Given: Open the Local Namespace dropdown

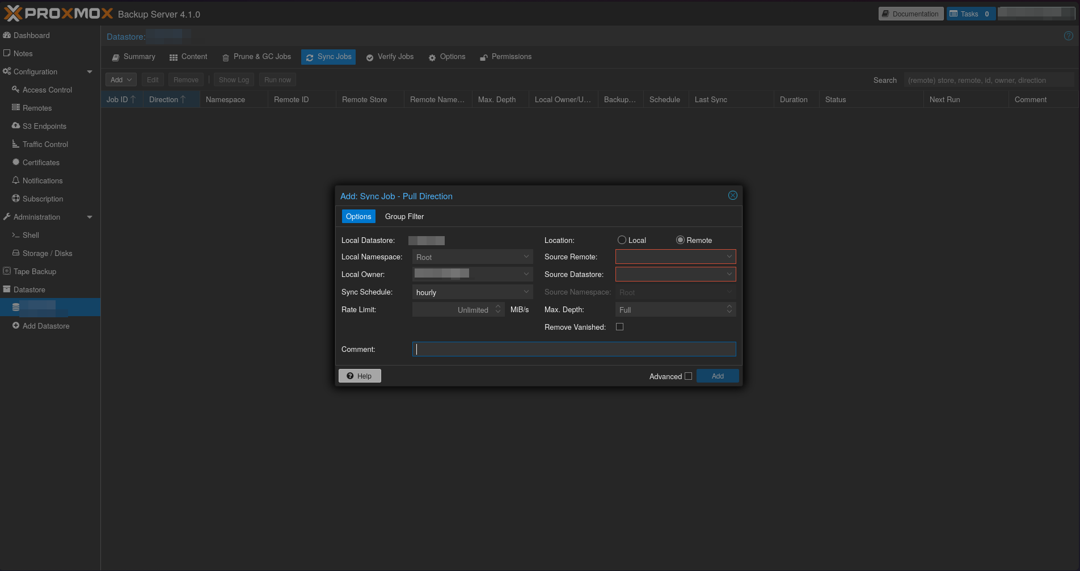Looking at the screenshot, I should [526, 257].
